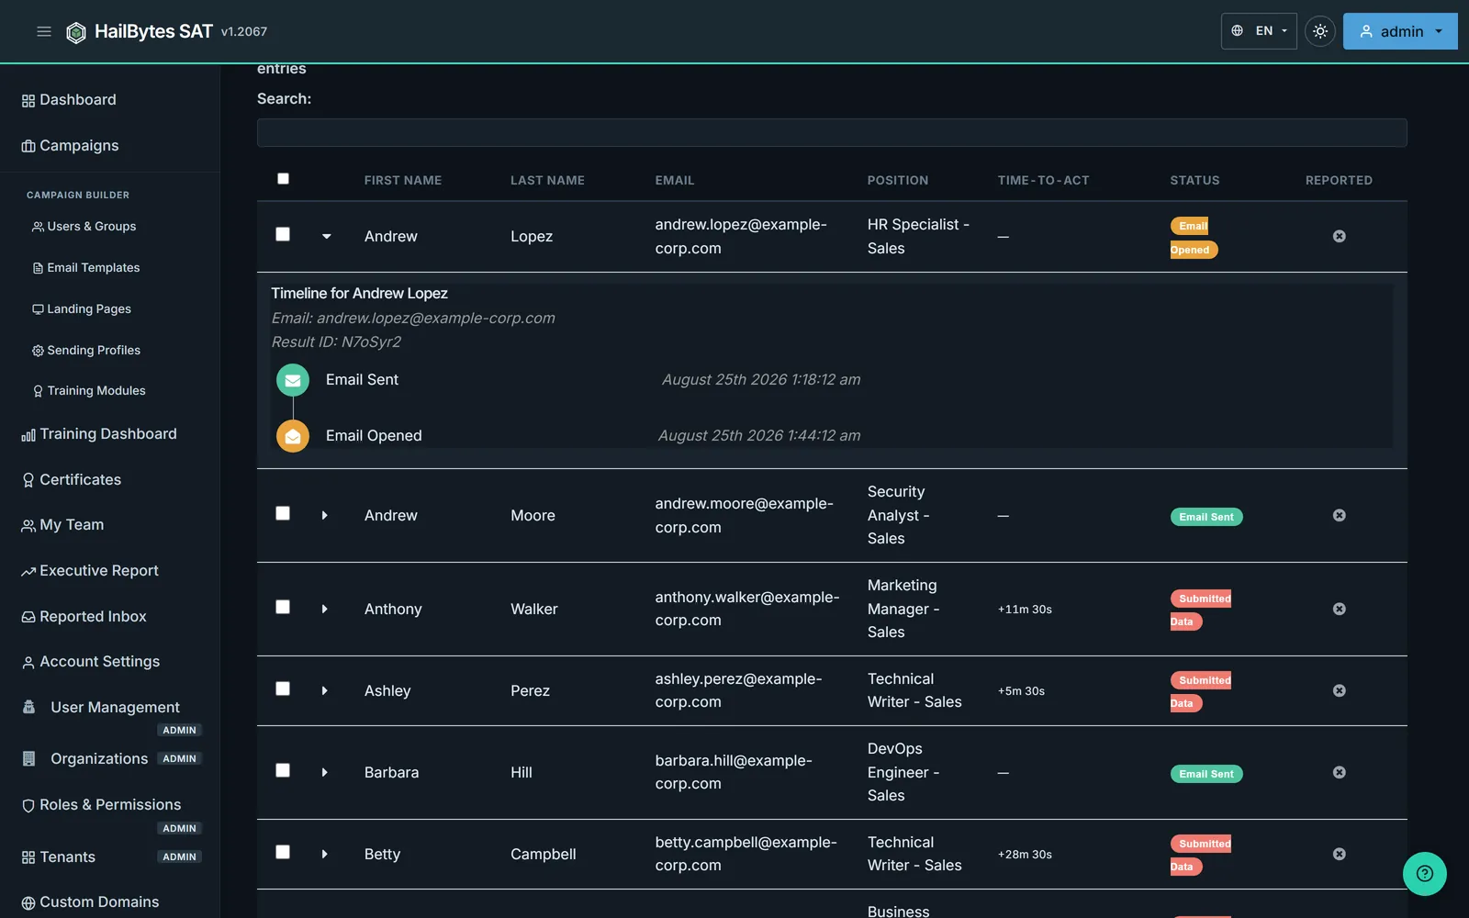Open the help question-mark bubble

1424,873
